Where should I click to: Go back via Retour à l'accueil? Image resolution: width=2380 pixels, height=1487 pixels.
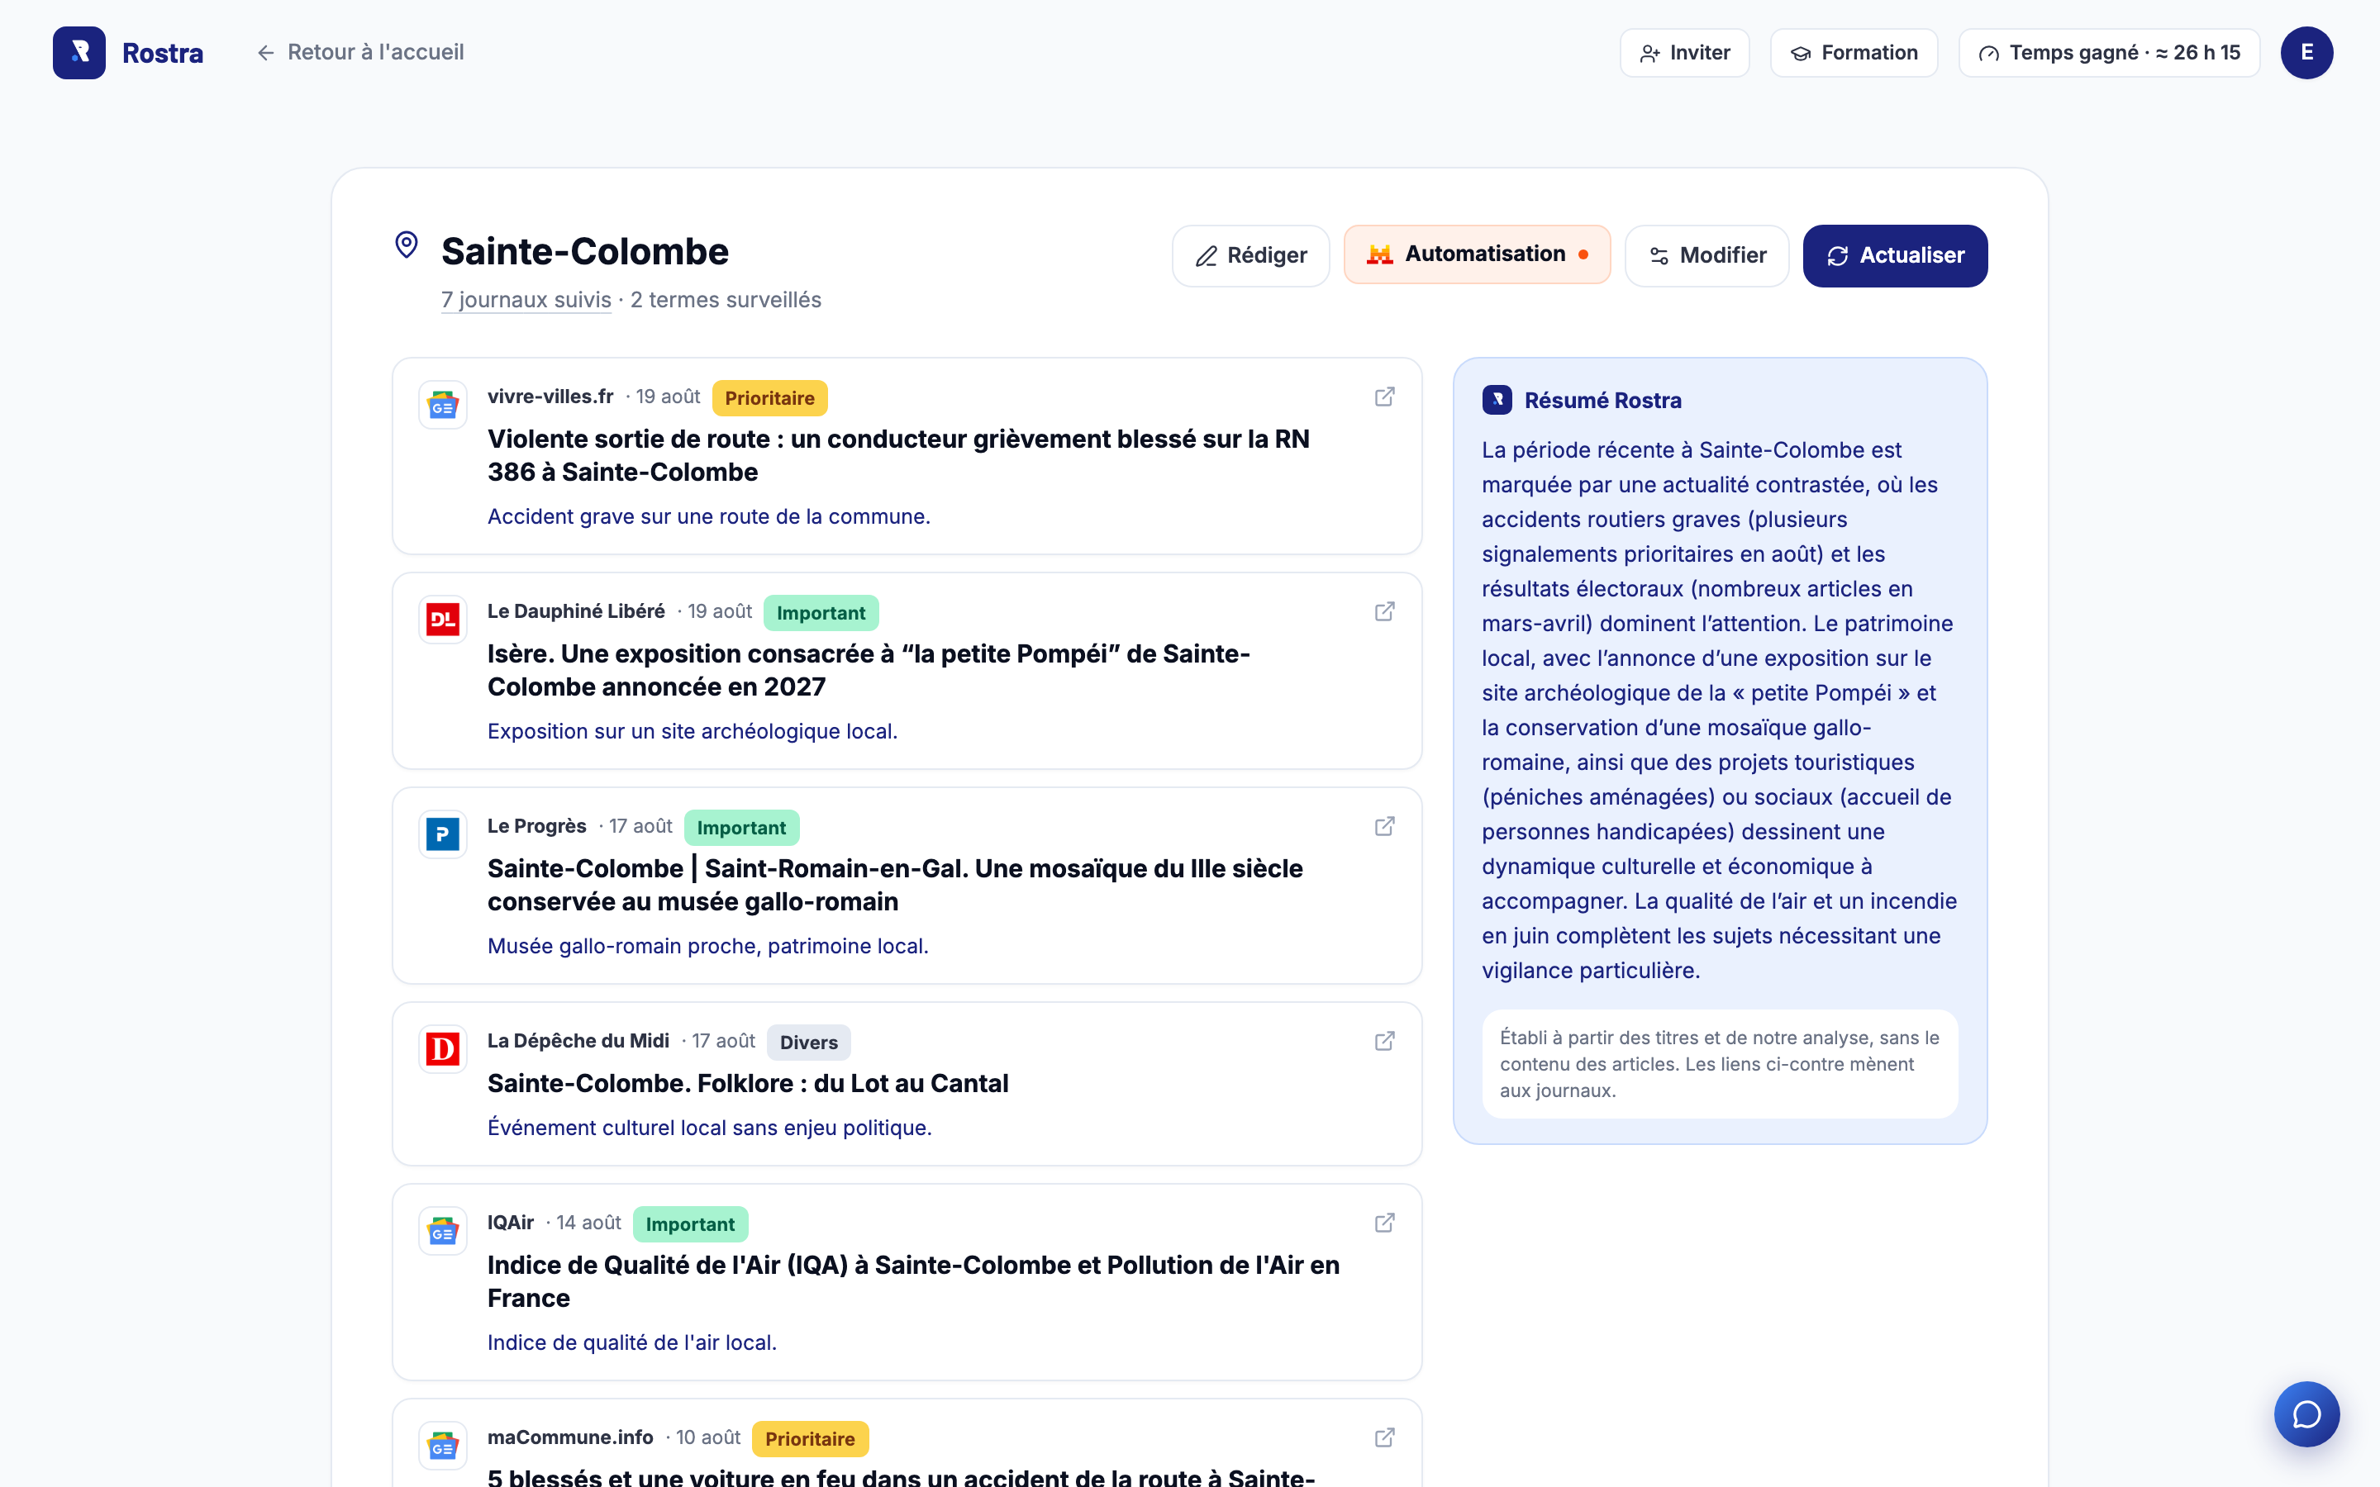coord(360,52)
